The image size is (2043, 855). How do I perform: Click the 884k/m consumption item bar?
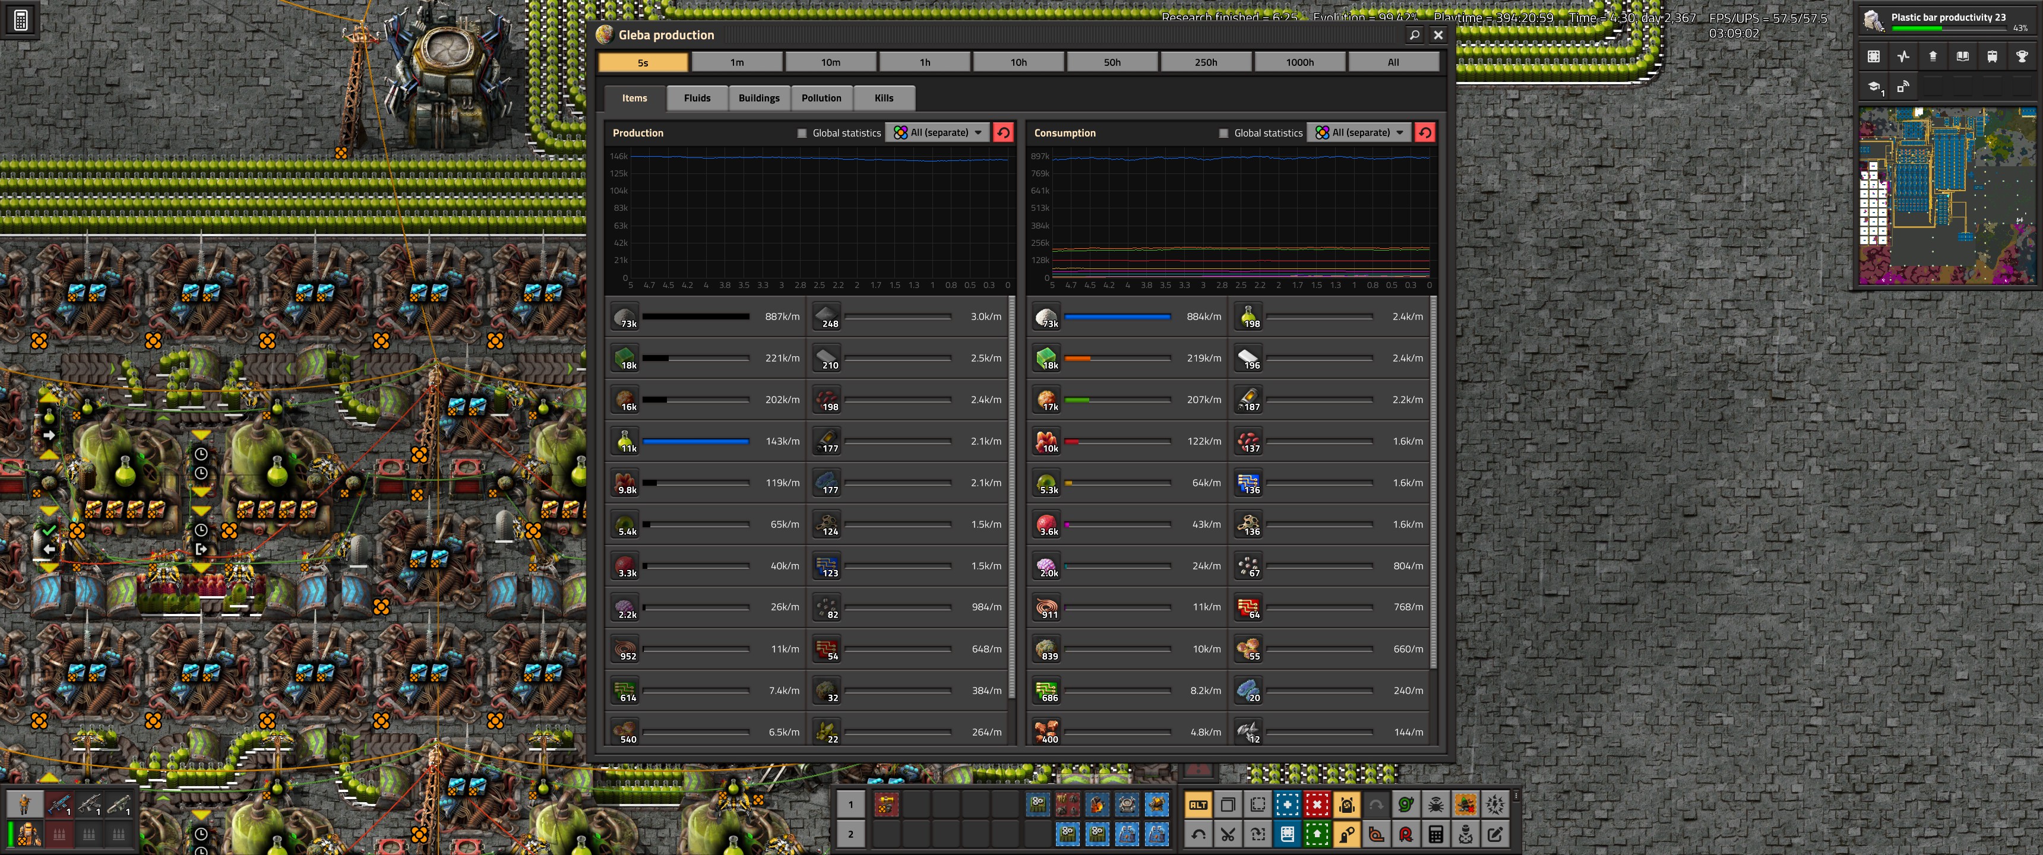point(1117,316)
